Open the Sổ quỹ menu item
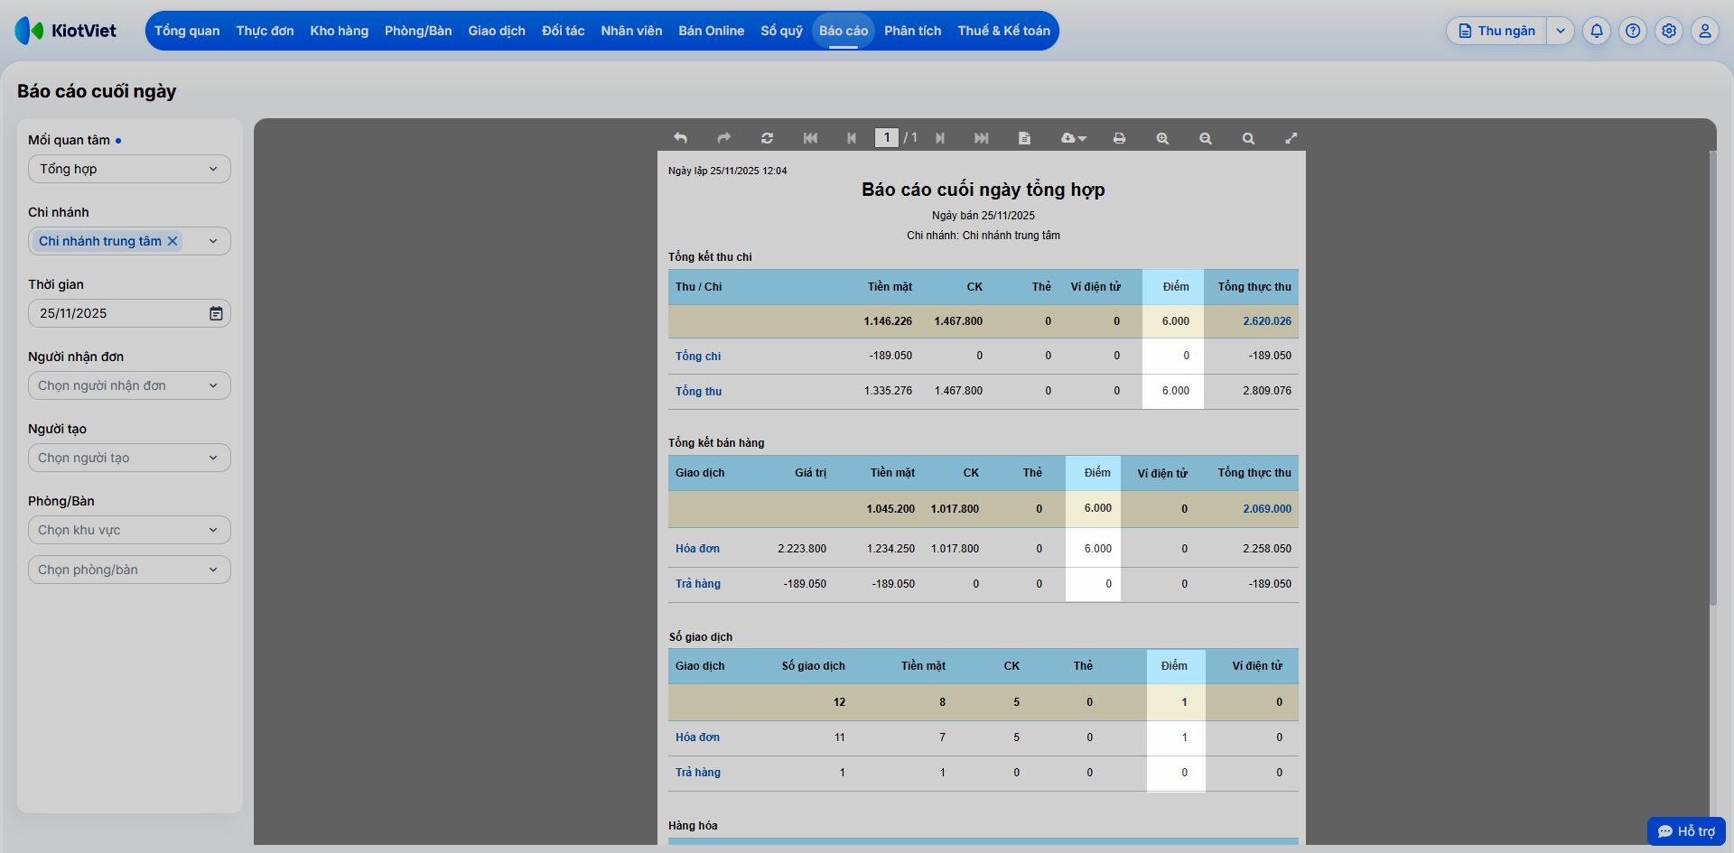This screenshot has width=1734, height=853. [781, 31]
